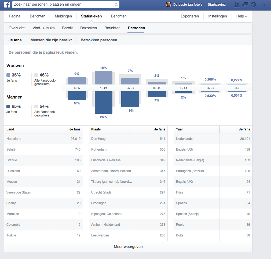Viewport: 271px width, 259px height.
Task: Switch to the Overzicht sub-tab
Action: [x=17, y=28]
